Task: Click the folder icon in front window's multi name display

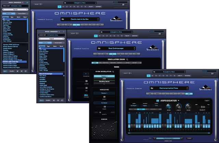Action: (x=154, y=72)
